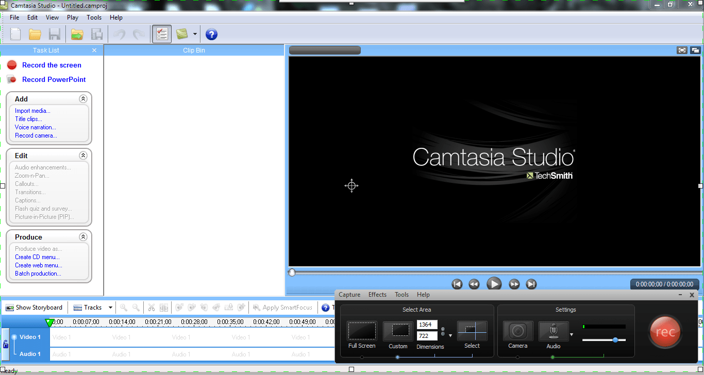Click the preview seek slider handle

click(292, 272)
